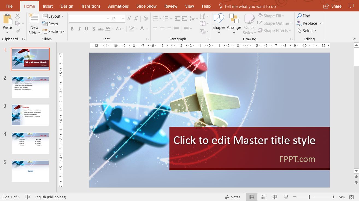Screen dimensions: 359x201
Task: Toggle Italic formatting
Action: click(x=79, y=29)
